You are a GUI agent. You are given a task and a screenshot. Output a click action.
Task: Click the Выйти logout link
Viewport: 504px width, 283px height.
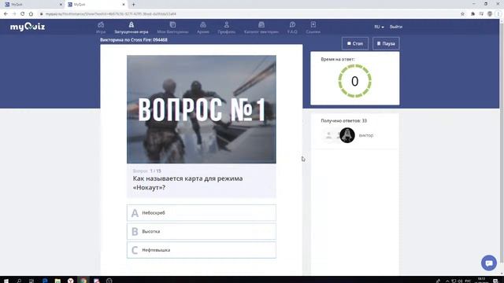pos(396,27)
